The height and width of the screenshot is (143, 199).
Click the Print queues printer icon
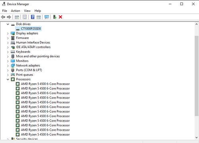[x=13, y=75]
